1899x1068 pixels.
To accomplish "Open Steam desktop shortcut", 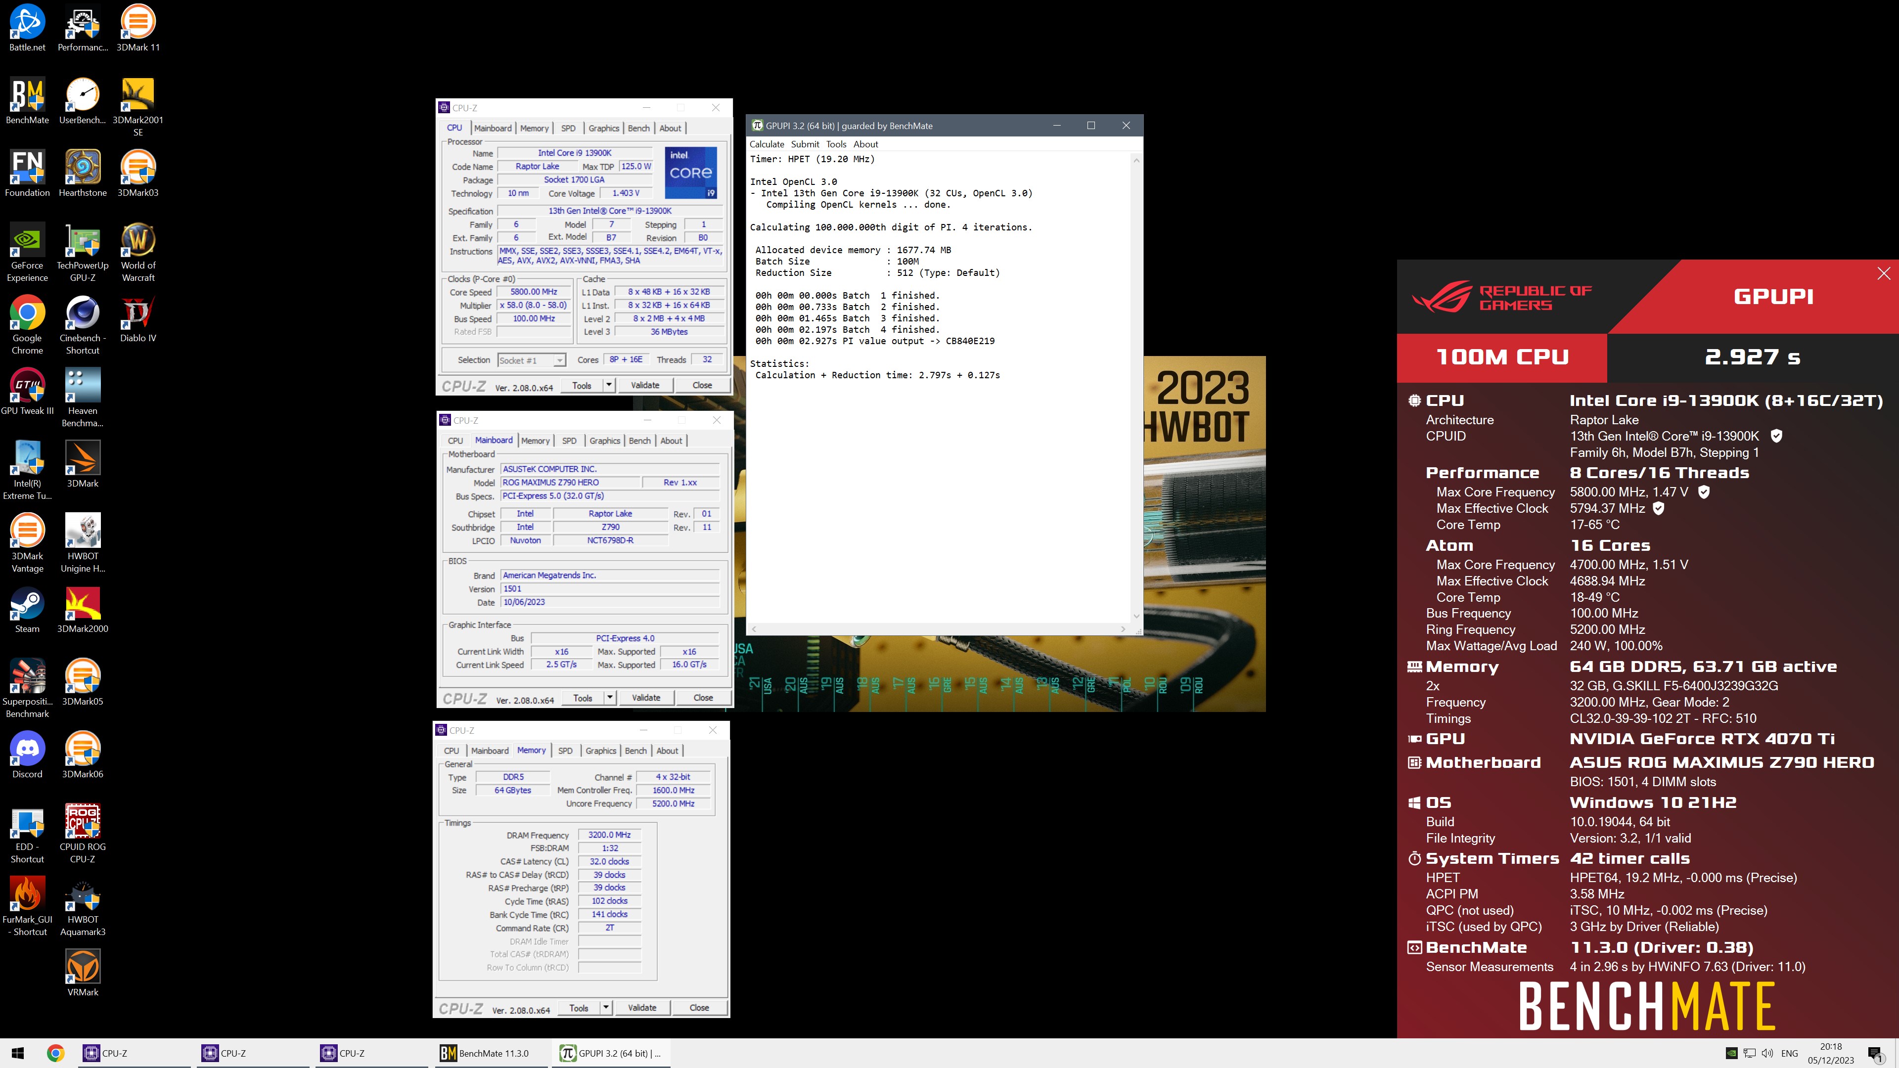I will pos(27,610).
